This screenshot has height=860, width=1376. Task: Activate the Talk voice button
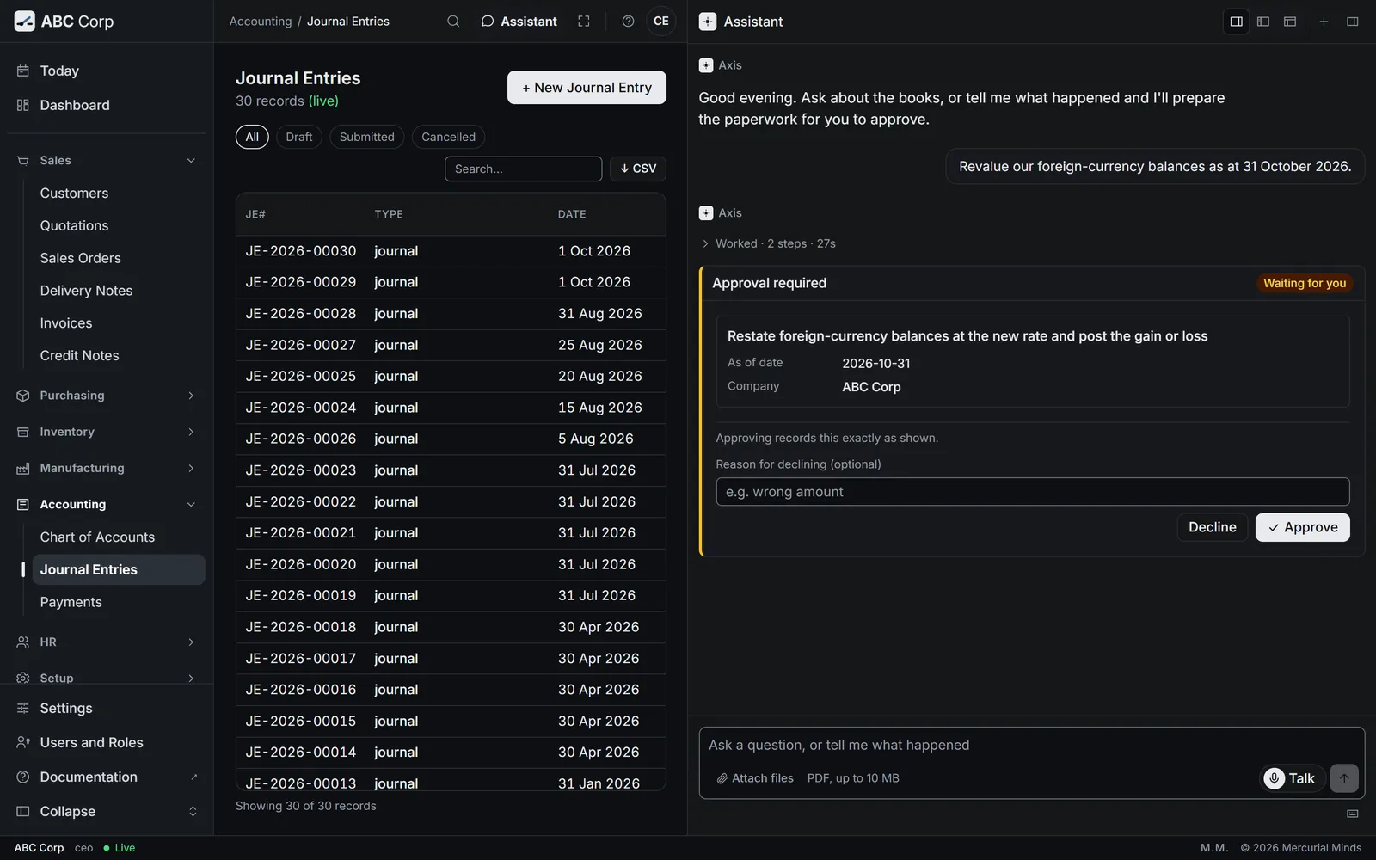pos(1292,778)
